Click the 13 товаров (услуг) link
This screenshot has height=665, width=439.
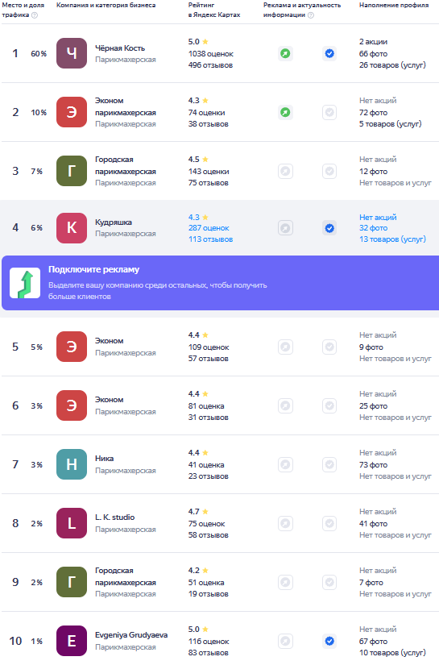click(x=392, y=239)
